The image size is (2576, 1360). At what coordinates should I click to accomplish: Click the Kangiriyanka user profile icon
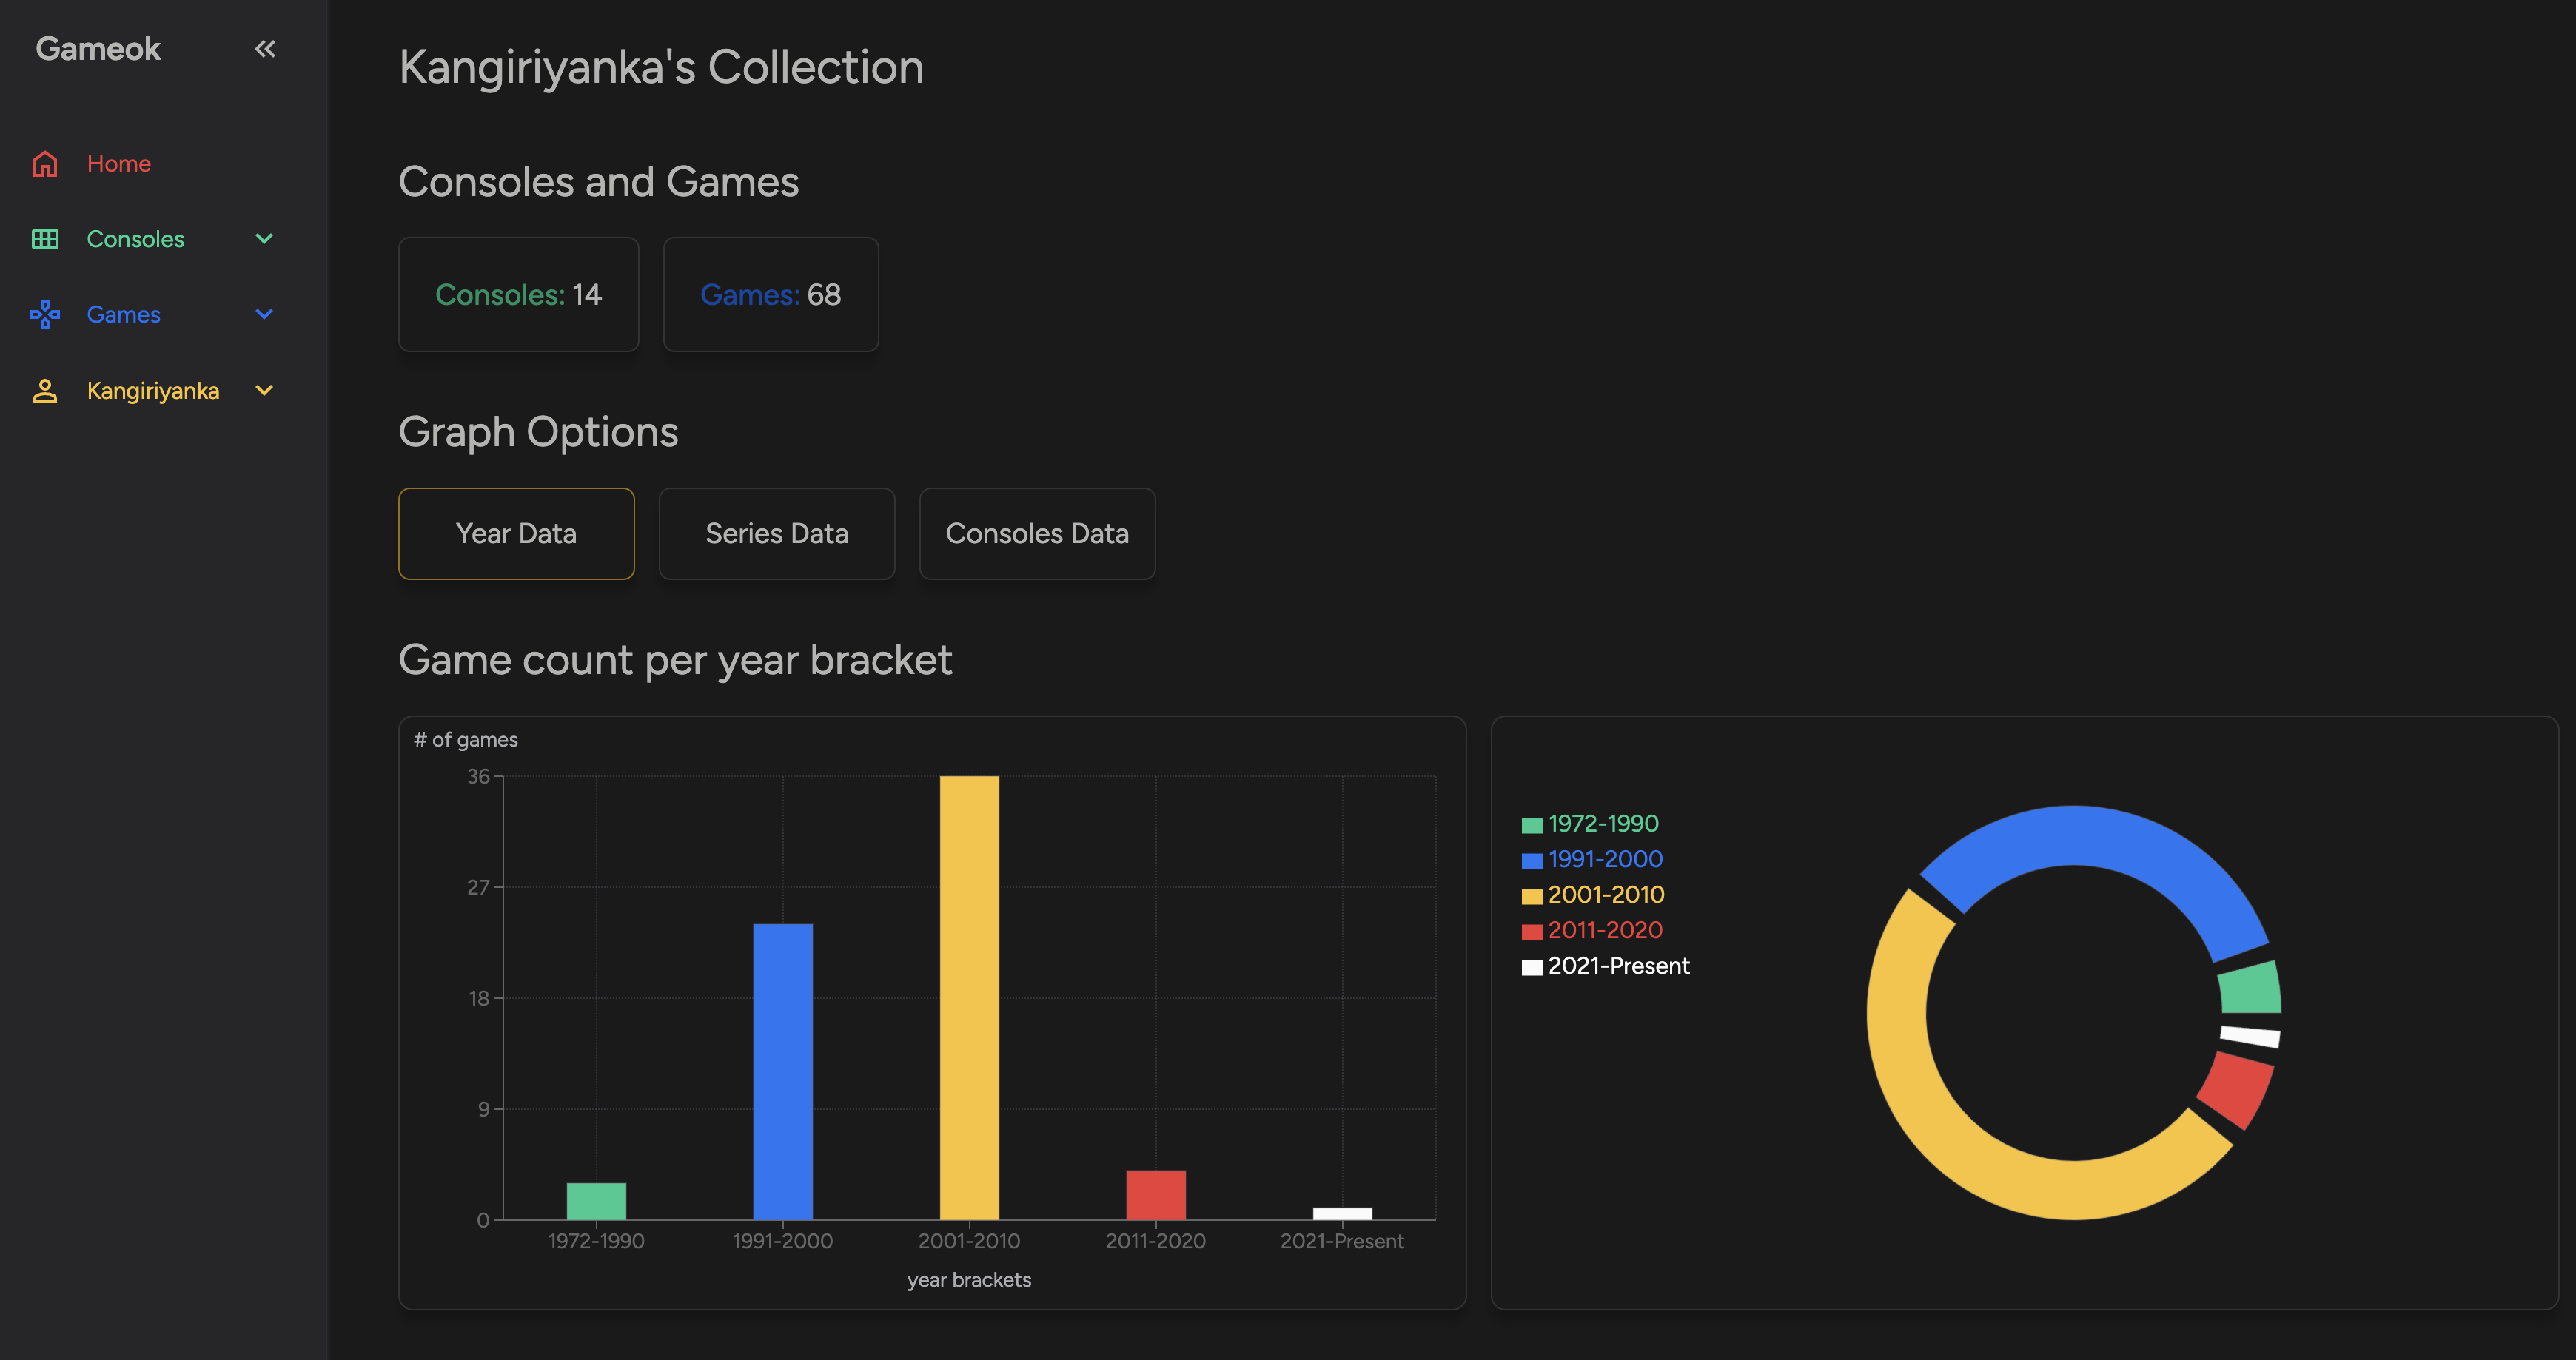(45, 391)
